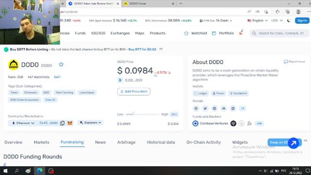Viewport: 311px width, 175px height.
Task: Switch to the Overview tab
Action: [x=14, y=142]
